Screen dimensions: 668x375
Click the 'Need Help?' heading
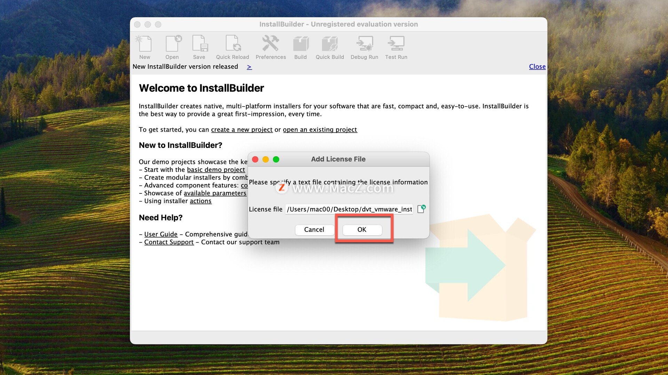pos(161,218)
